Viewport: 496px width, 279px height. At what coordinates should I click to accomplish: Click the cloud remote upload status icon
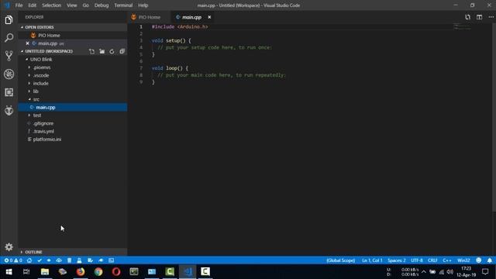click(59, 260)
